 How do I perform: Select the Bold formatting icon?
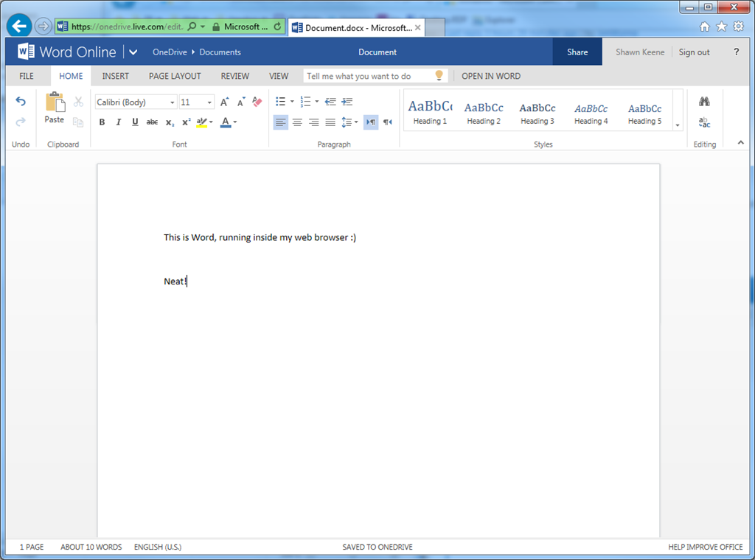tap(102, 122)
